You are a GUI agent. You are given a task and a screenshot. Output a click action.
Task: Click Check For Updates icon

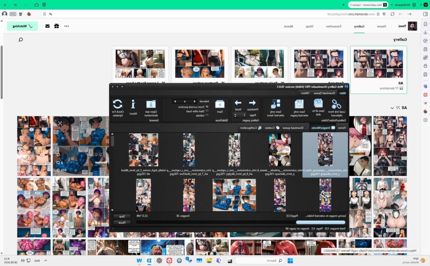point(117,104)
